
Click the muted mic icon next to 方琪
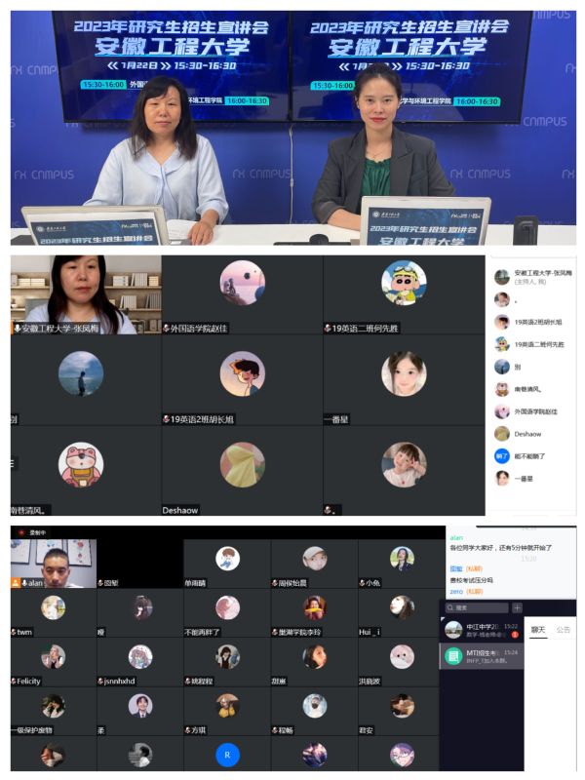[x=188, y=730]
